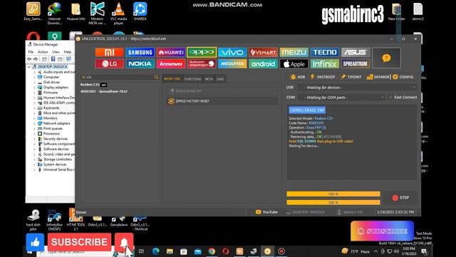Select RMX3501 - Spreadtrum T612 entry

tap(104, 91)
